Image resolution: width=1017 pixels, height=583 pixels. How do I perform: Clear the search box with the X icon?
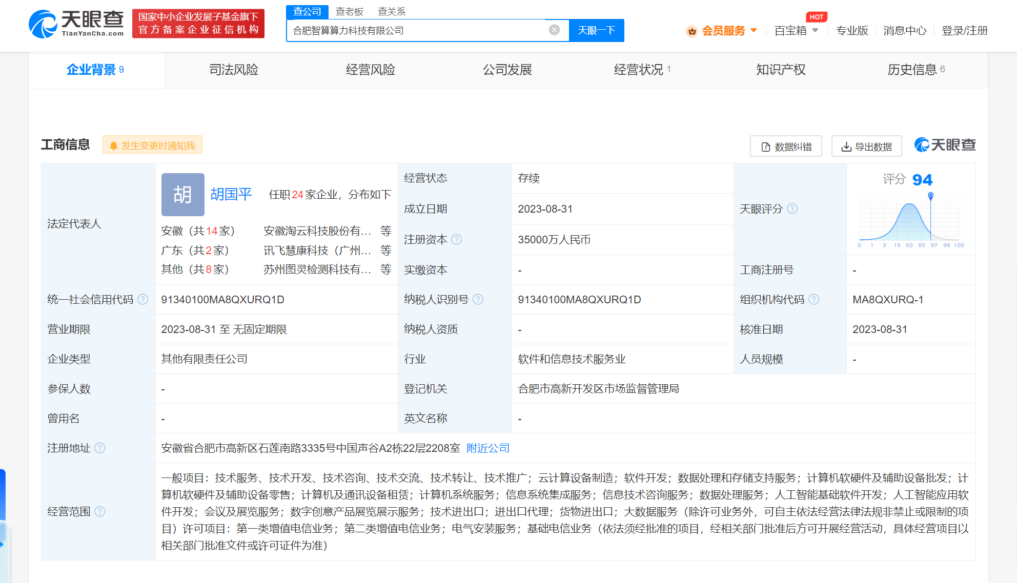553,30
